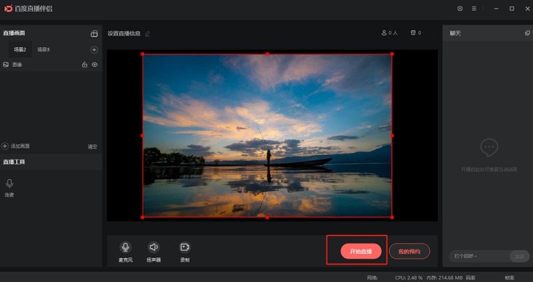
Task: Open the settings icon in title bar
Action: click(x=460, y=9)
